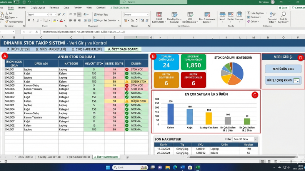The width and height of the screenshot is (305, 171).
Task: Open the View ribbon tab
Action: [89, 8]
